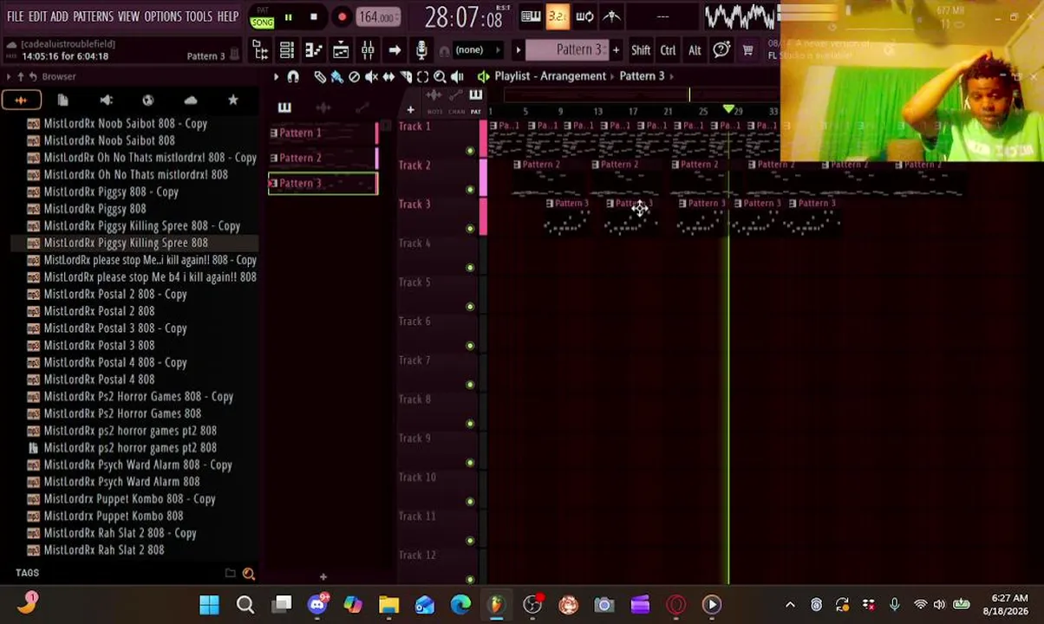Open the content library shopping cart icon
1044x624 pixels.
[747, 50]
